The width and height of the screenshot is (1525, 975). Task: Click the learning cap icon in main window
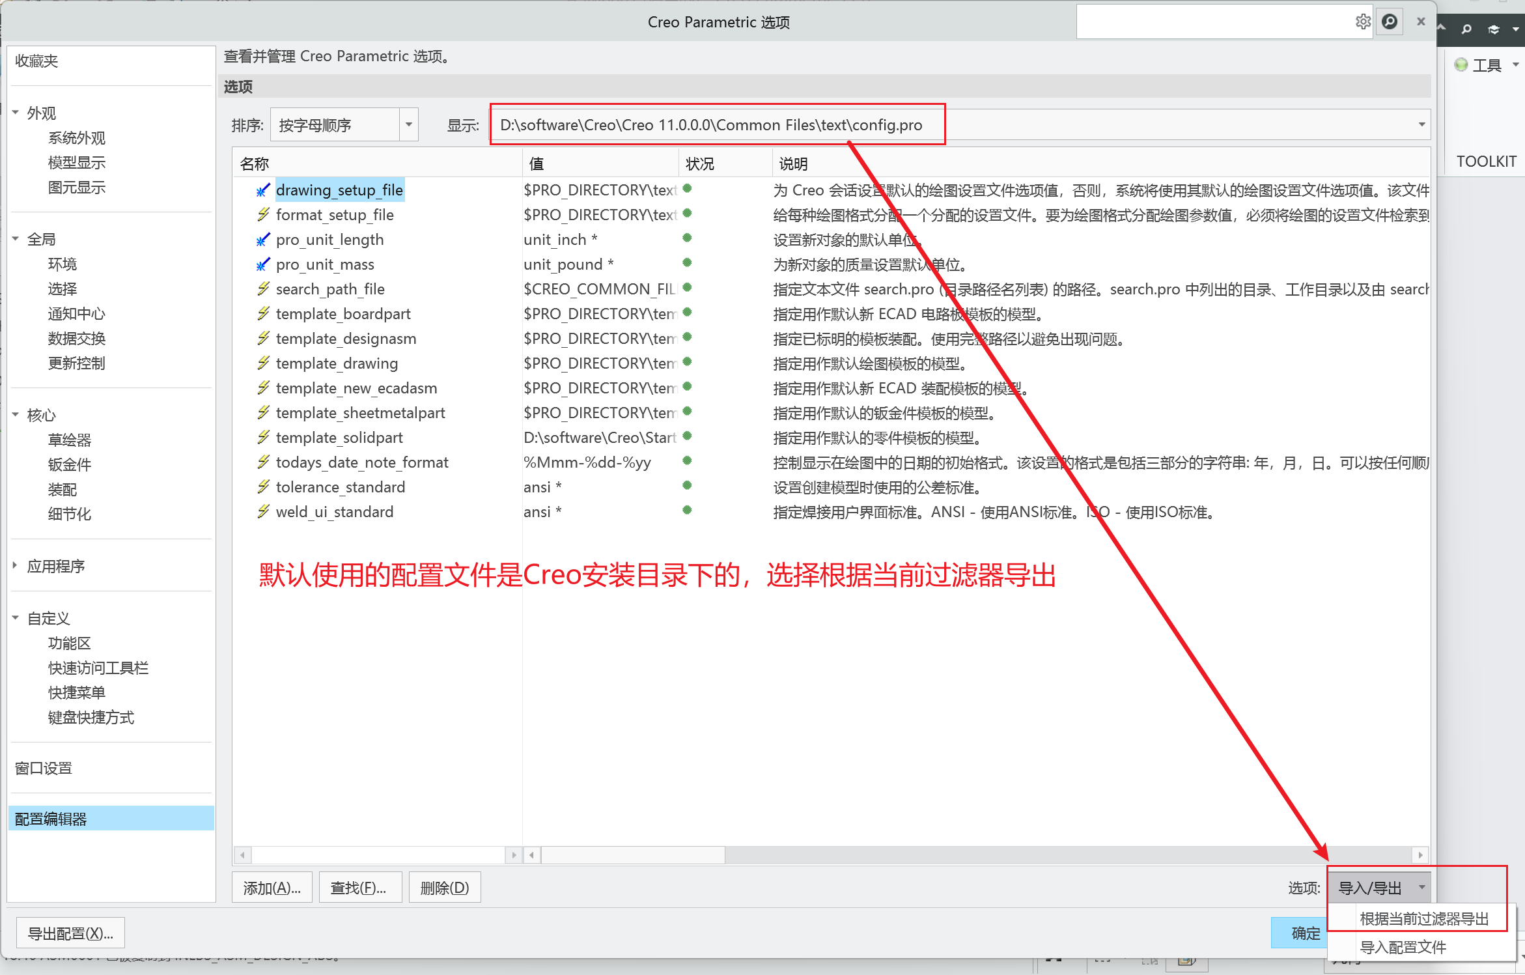point(1494,29)
